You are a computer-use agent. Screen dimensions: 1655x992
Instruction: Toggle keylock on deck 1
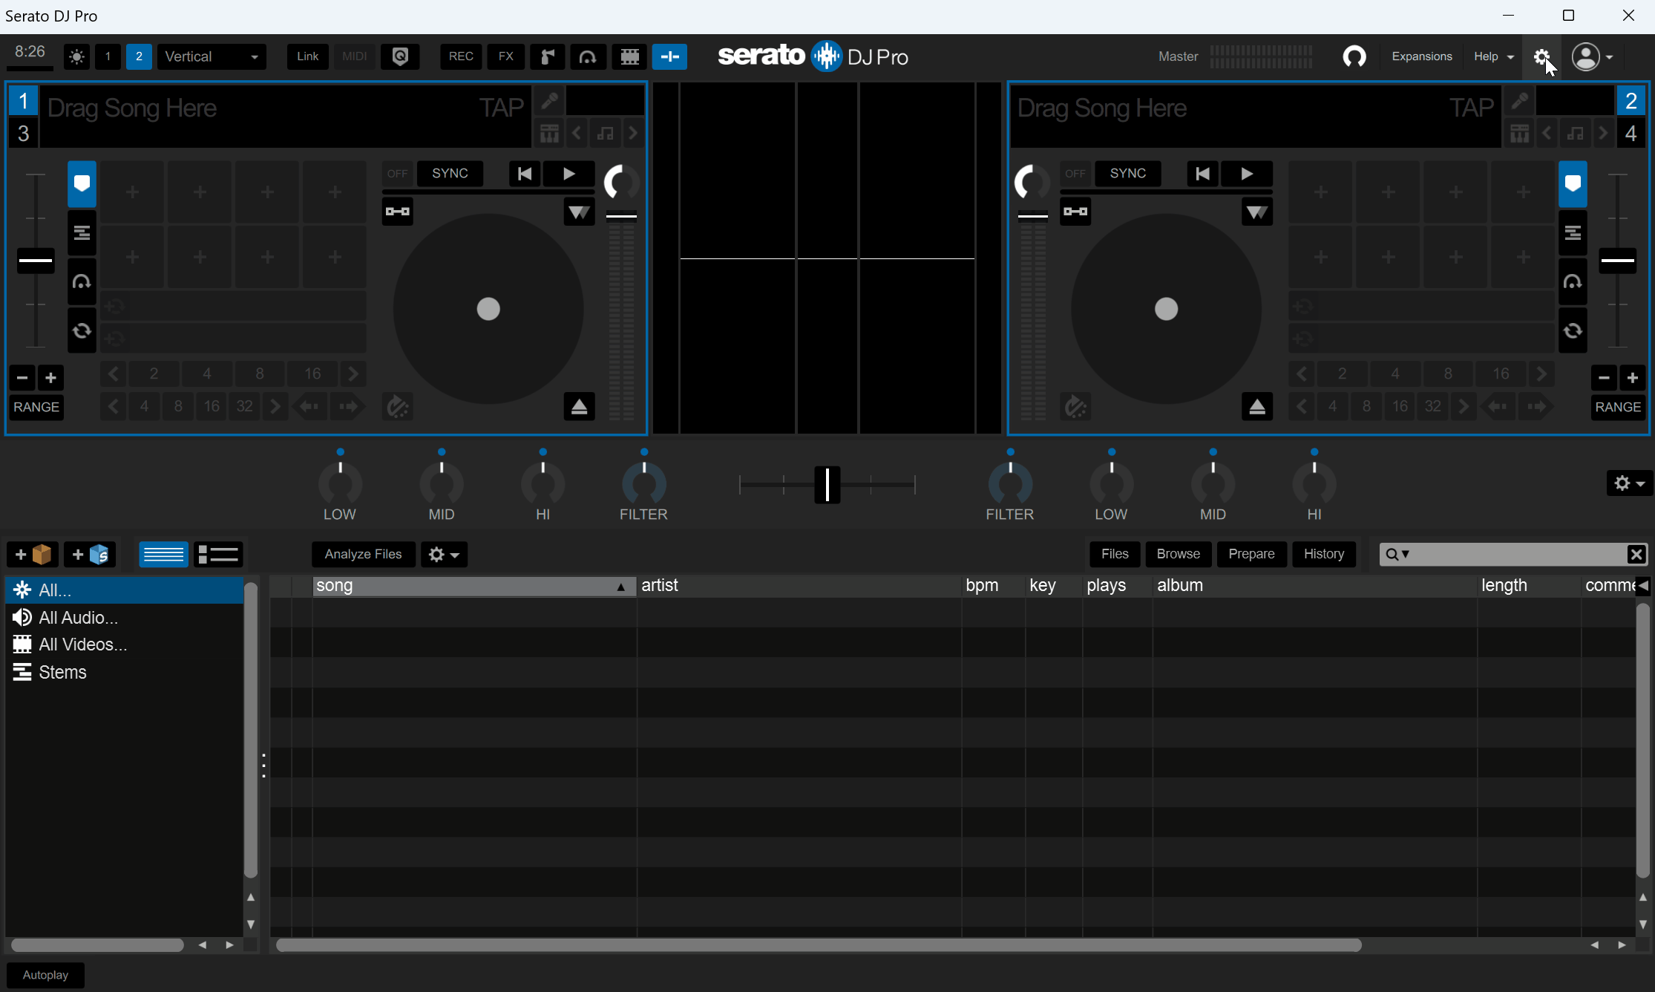pos(398,212)
